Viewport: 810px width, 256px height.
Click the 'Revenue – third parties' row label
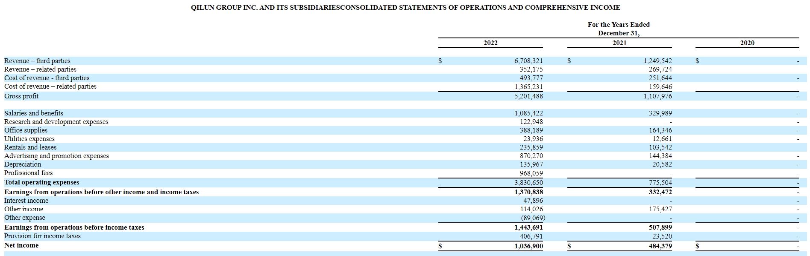pos(37,61)
